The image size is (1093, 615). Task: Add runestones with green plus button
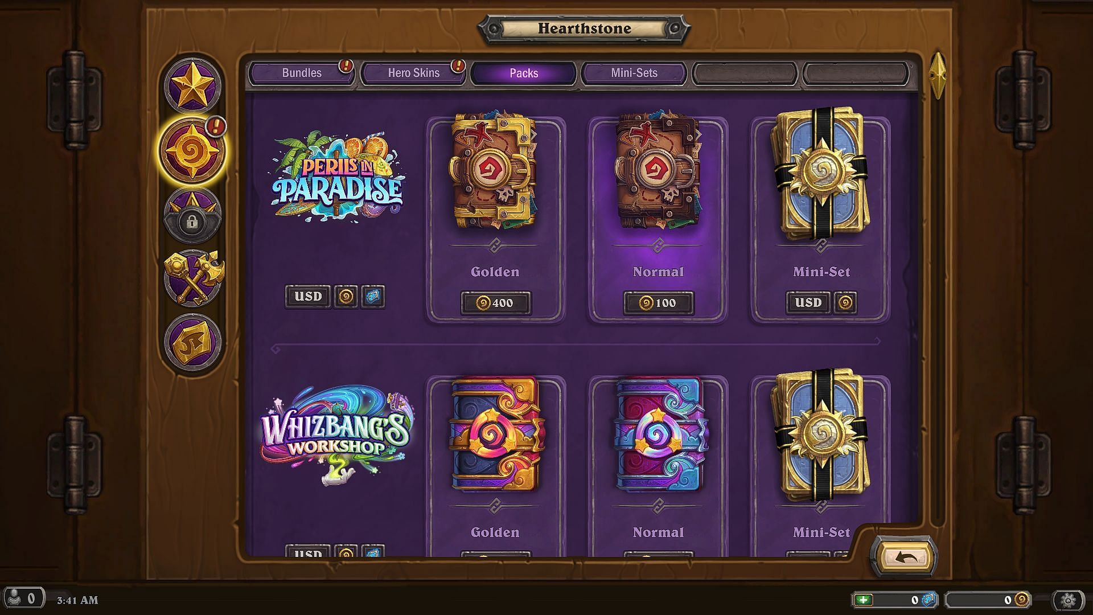tap(864, 600)
